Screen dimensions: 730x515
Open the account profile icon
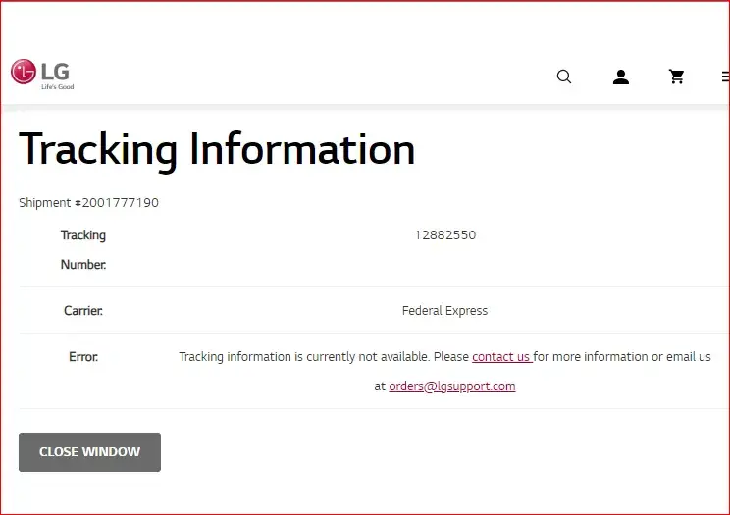click(620, 77)
